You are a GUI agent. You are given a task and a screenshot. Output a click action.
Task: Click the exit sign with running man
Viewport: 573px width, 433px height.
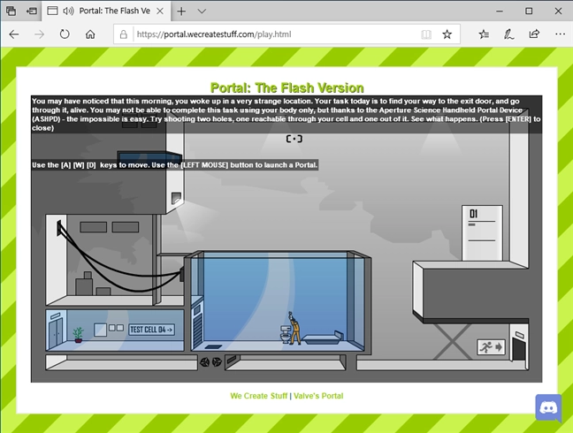point(491,346)
